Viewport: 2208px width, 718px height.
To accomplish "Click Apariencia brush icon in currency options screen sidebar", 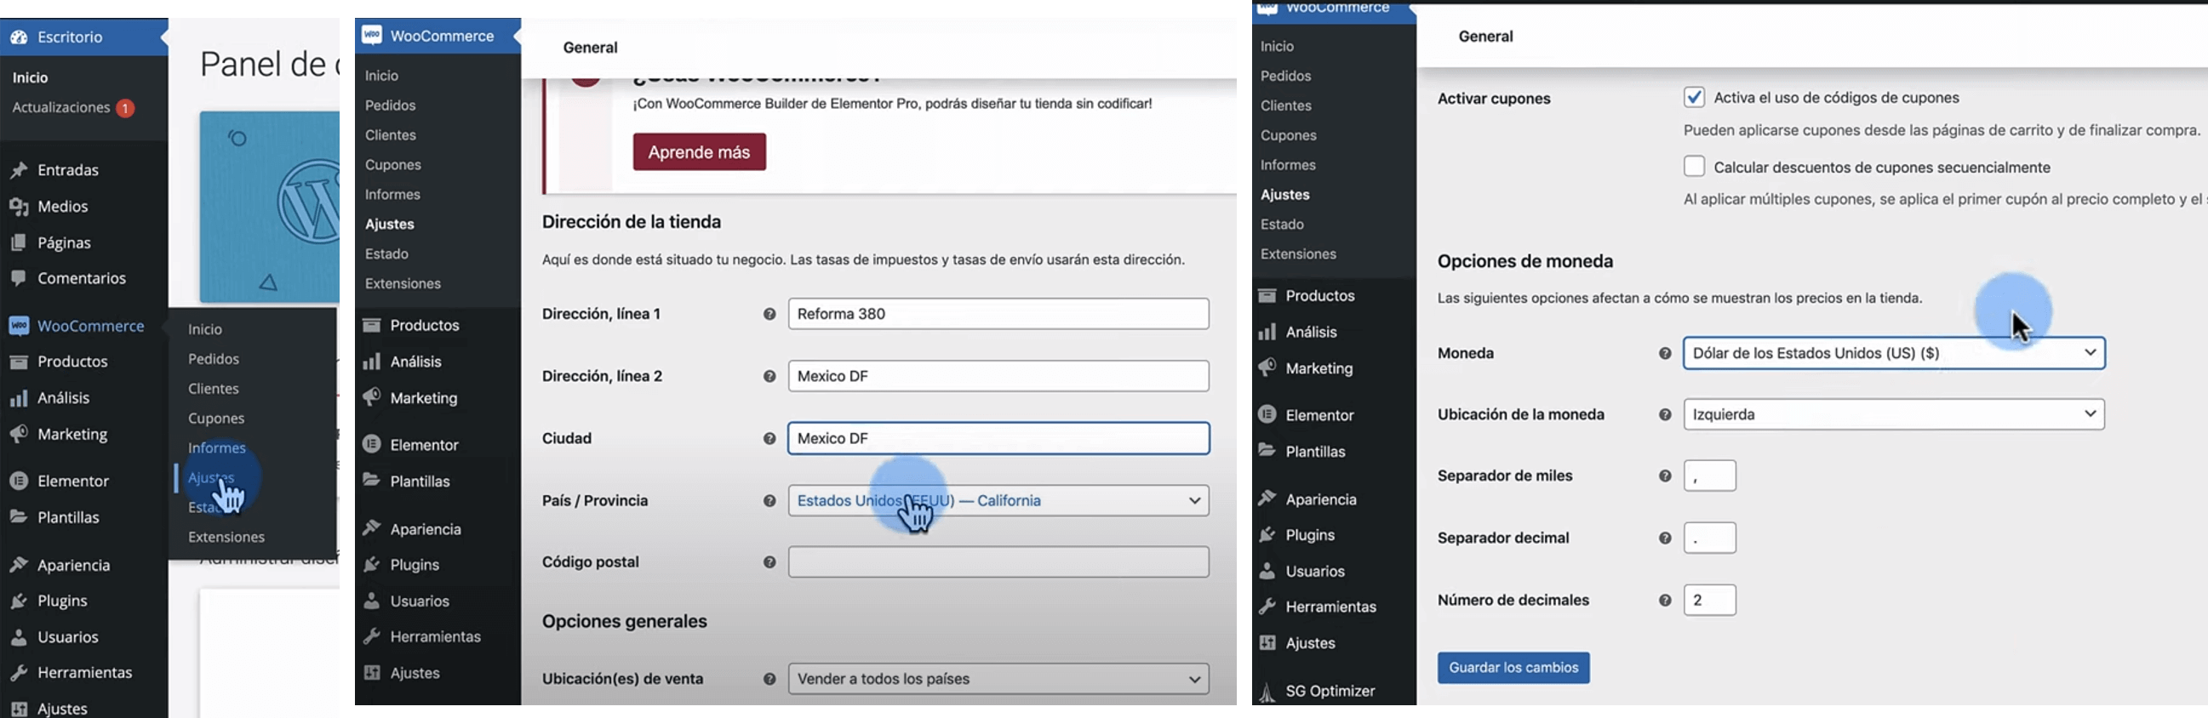I will click(1267, 499).
